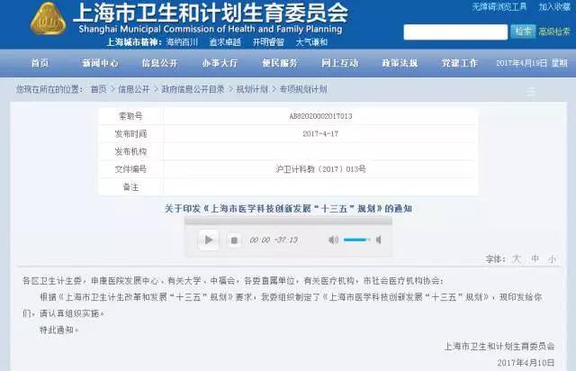This screenshot has height=371, width=576.
Task: Adjust the blue volume slider
Action: tap(356, 240)
